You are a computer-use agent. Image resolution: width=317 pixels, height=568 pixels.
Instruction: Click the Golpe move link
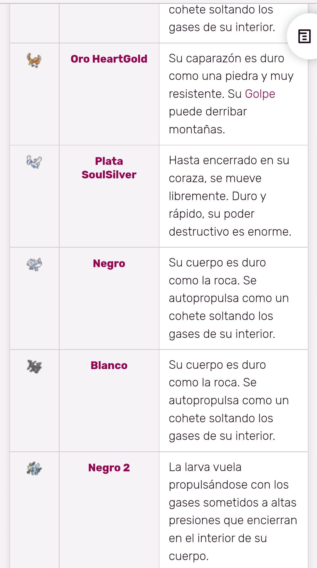260,94
